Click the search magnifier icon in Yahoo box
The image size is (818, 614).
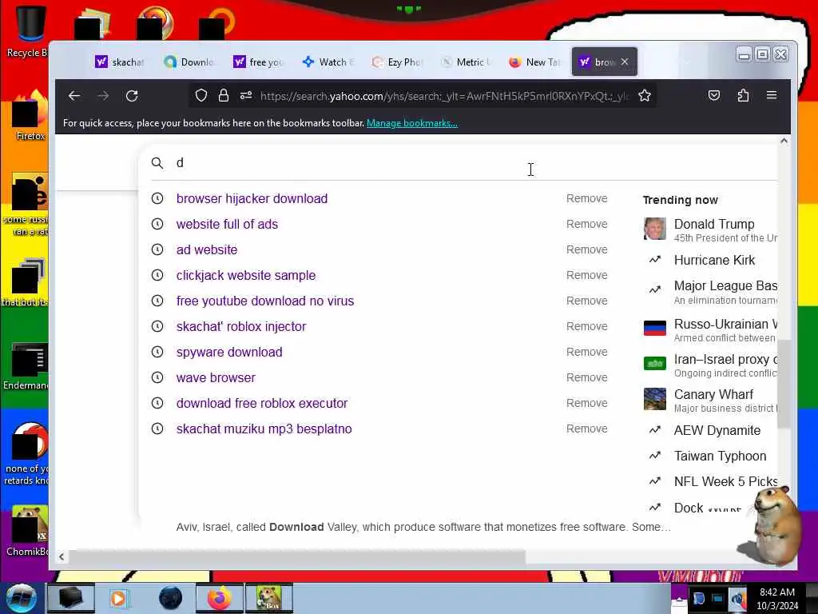pos(157,163)
